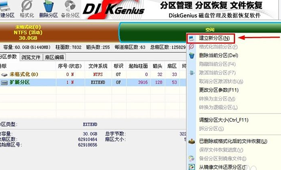The height and width of the screenshot is (170, 281).
Task: Click 隐藏当前分区(F4) menu entry
Action: point(217,64)
